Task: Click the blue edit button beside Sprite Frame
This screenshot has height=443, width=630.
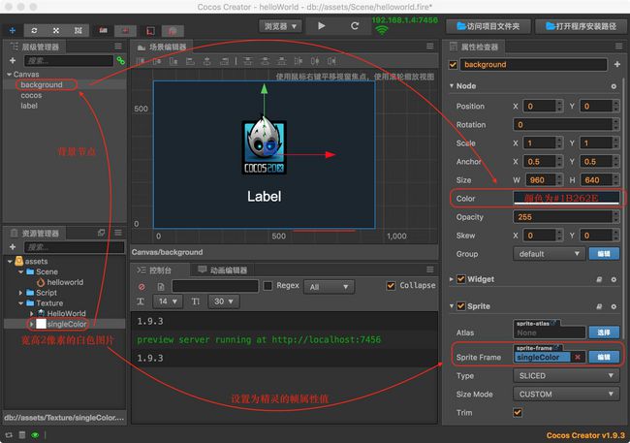Action: pos(604,357)
